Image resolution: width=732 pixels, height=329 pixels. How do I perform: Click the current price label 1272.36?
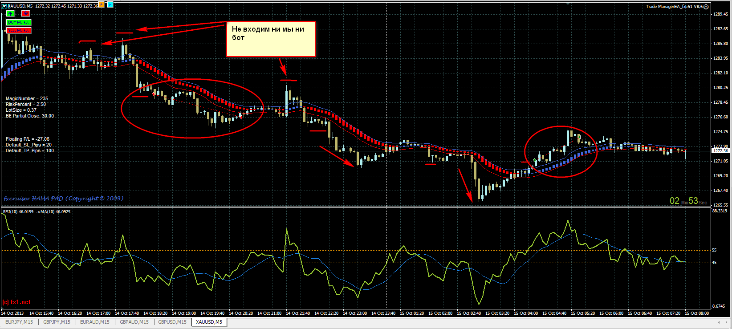click(x=720, y=151)
